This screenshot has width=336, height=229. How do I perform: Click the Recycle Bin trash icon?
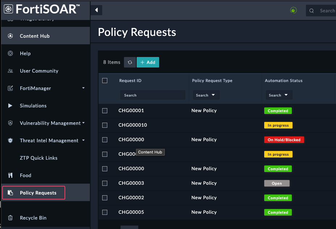11,218
